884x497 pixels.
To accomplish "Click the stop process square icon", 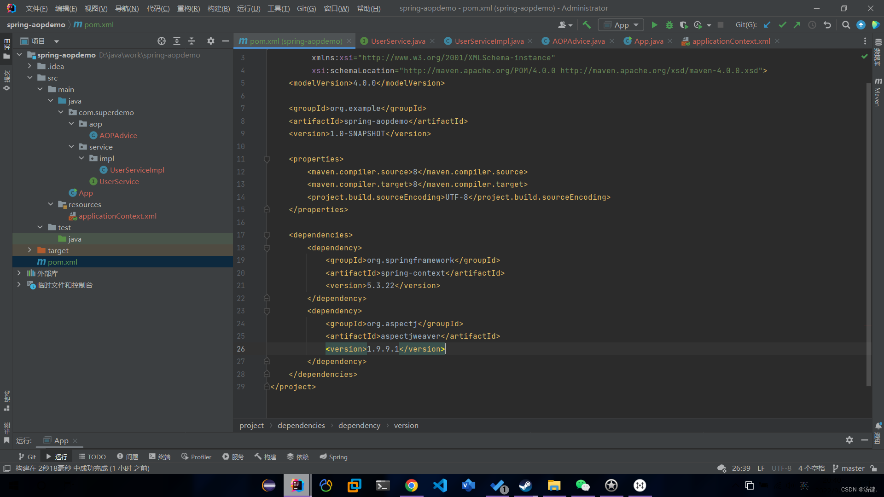I will tap(721, 25).
